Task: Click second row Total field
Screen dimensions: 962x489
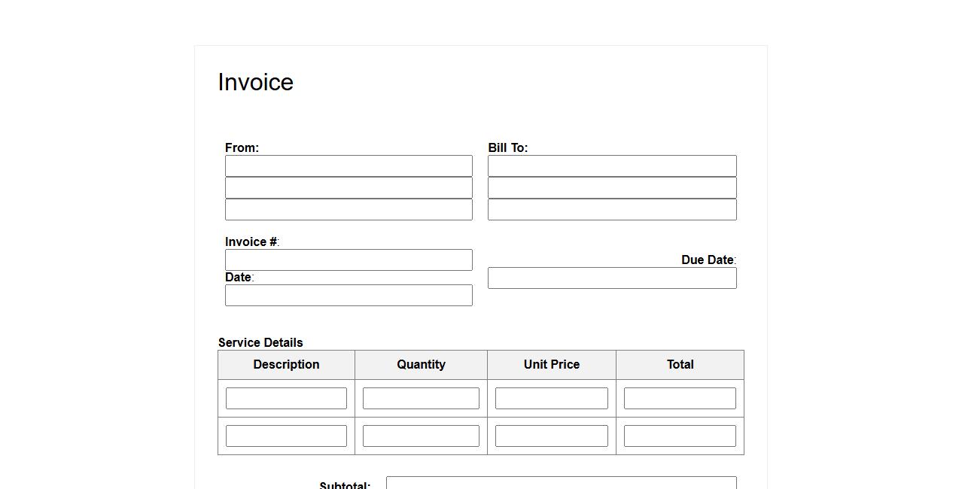Action: point(680,436)
